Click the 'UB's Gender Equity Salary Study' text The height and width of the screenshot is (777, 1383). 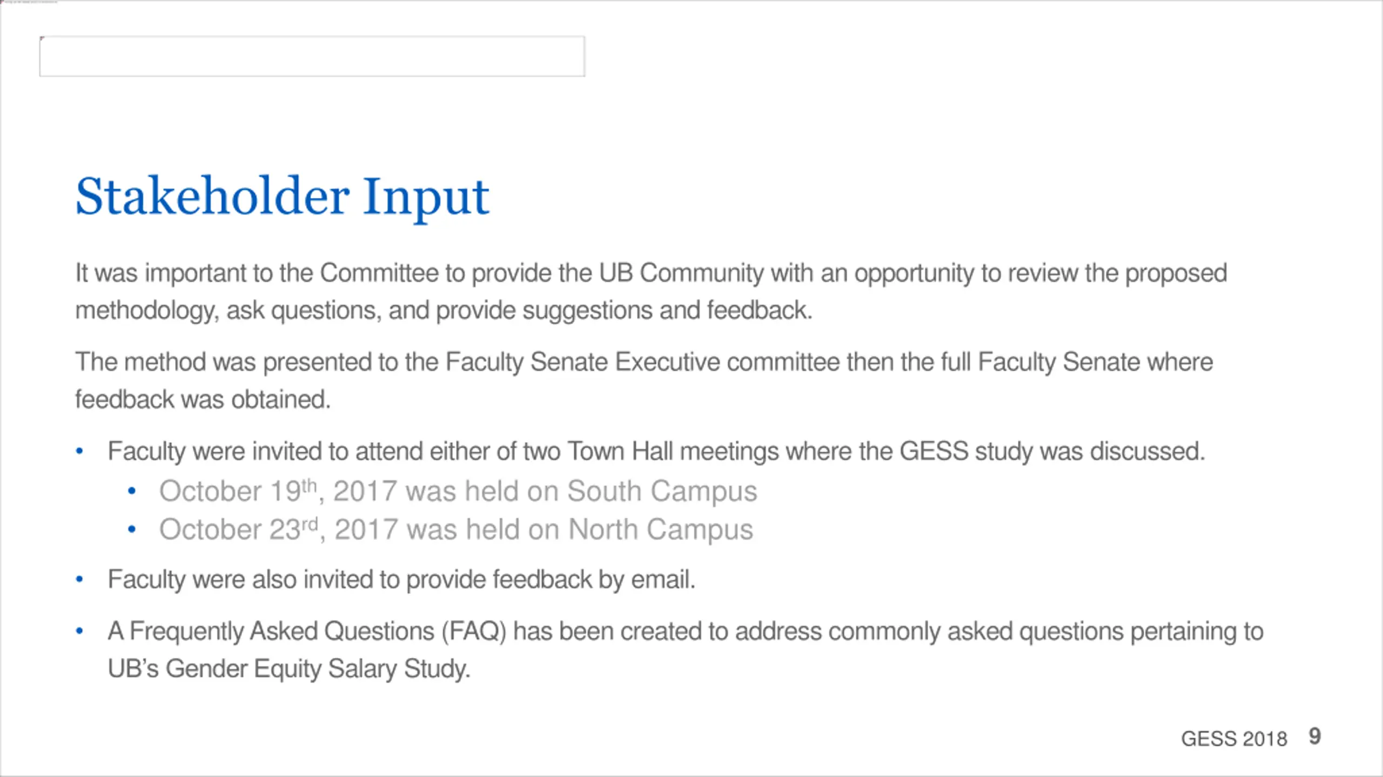coord(290,669)
